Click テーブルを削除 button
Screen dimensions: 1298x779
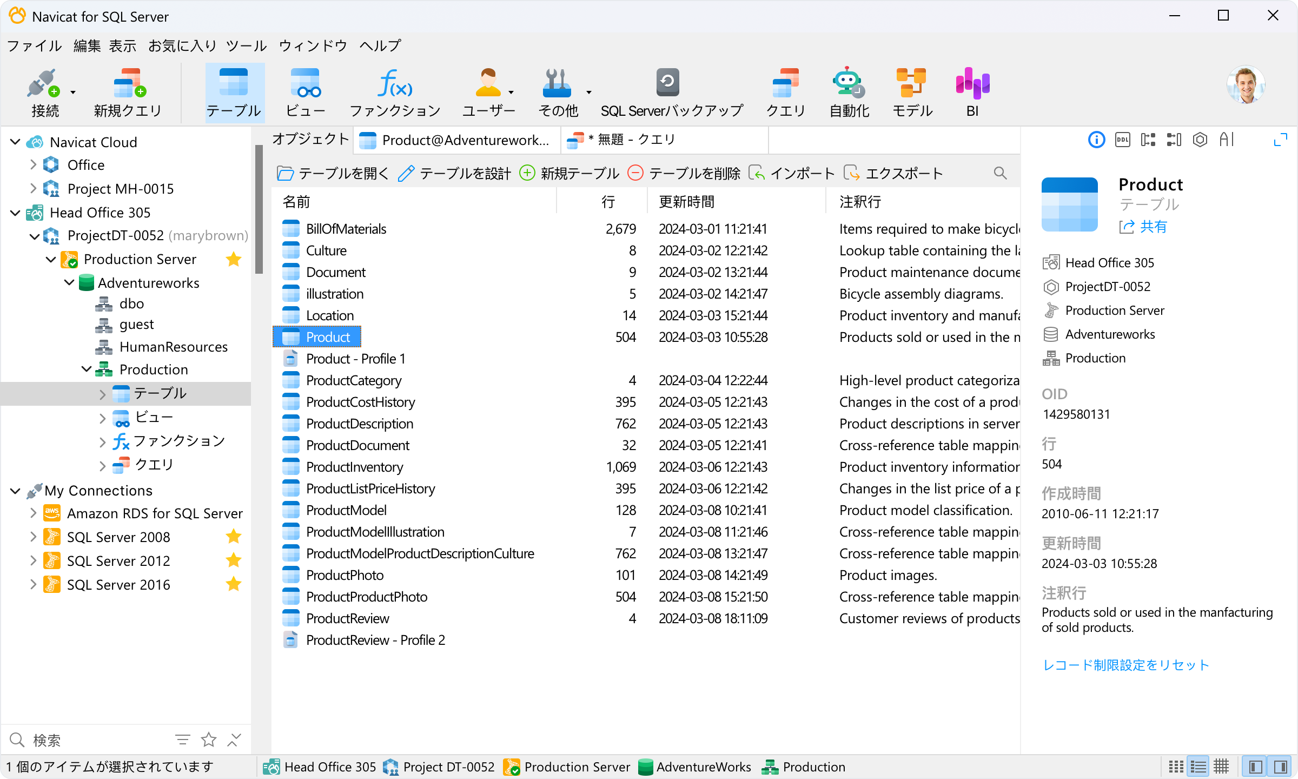click(x=684, y=173)
